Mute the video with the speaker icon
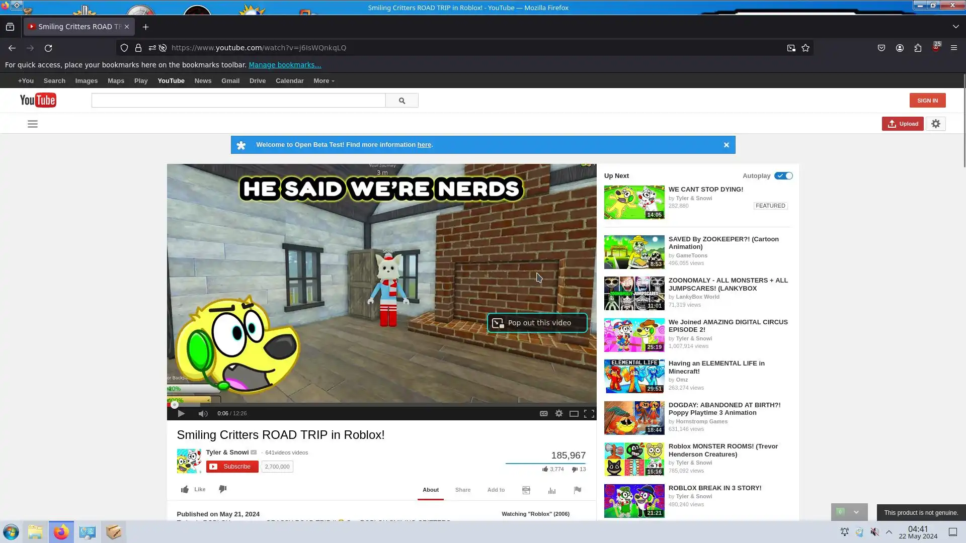Image resolution: width=966 pixels, height=543 pixels. click(x=203, y=413)
